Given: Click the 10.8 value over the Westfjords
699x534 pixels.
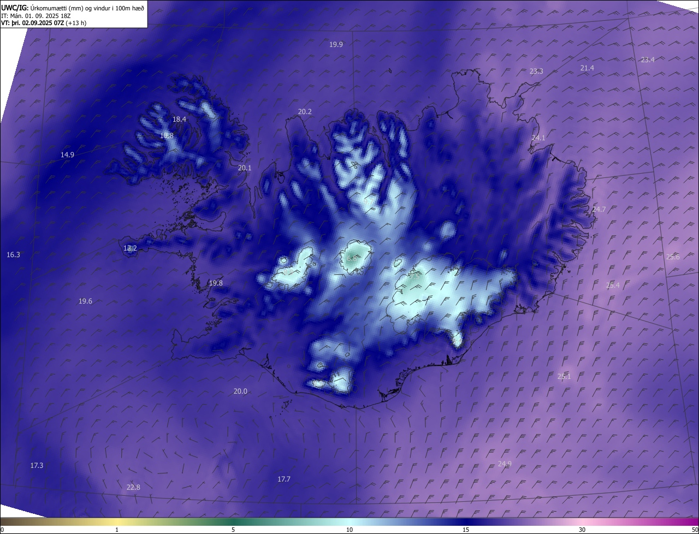Looking at the screenshot, I should point(167,135).
